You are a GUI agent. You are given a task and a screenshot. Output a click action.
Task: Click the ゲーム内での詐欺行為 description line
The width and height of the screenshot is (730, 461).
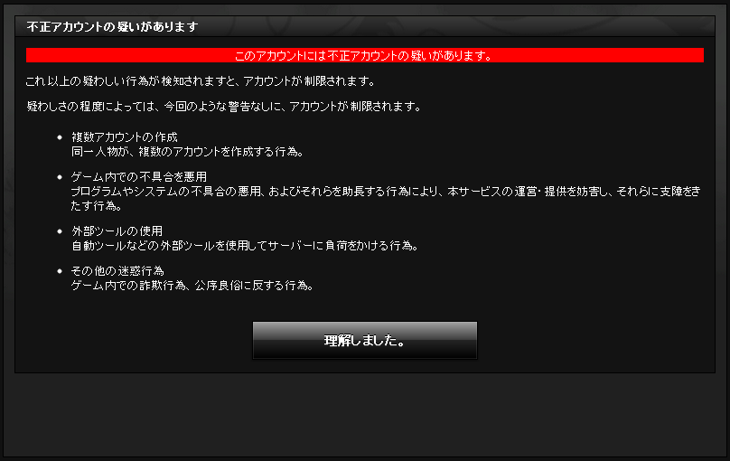click(192, 285)
